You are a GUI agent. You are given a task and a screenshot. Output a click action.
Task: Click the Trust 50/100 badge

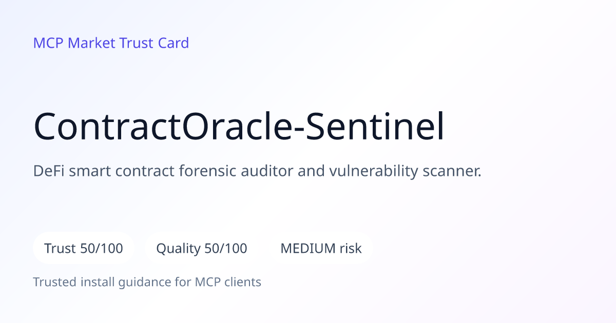coord(84,249)
